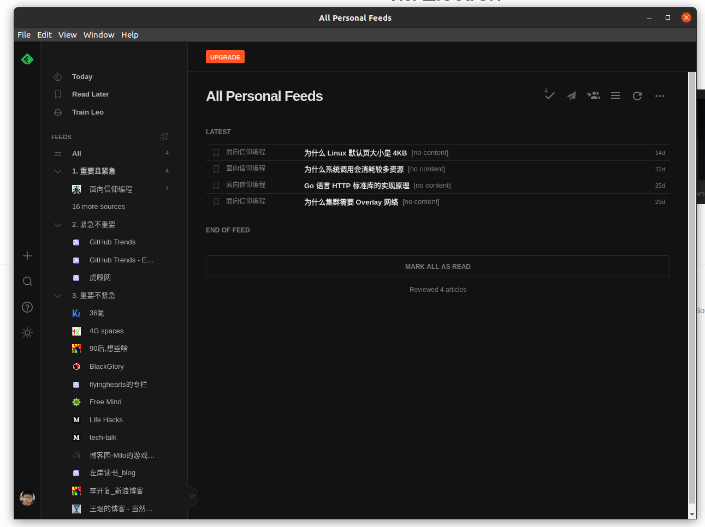Viewport: 705px width, 527px height.
Task: Open article 为什么 Linux 默认页大小是 4KB
Action: [x=356, y=153]
